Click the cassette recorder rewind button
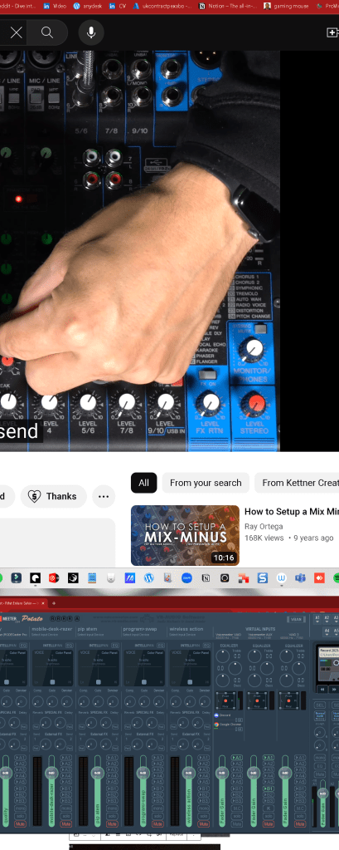The image size is (339, 850). (x=322, y=690)
